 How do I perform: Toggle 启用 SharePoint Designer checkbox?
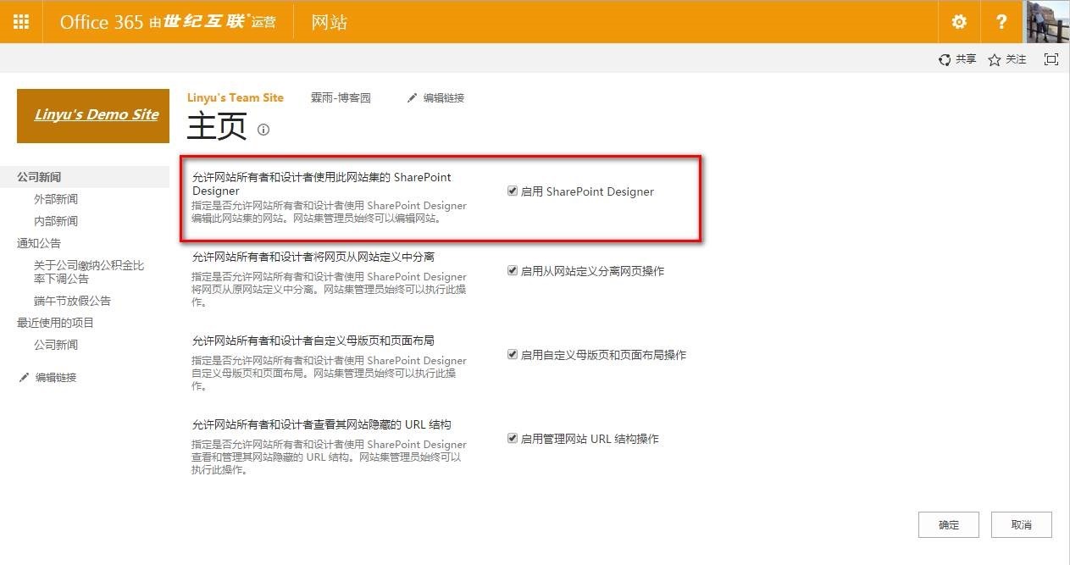tap(512, 191)
